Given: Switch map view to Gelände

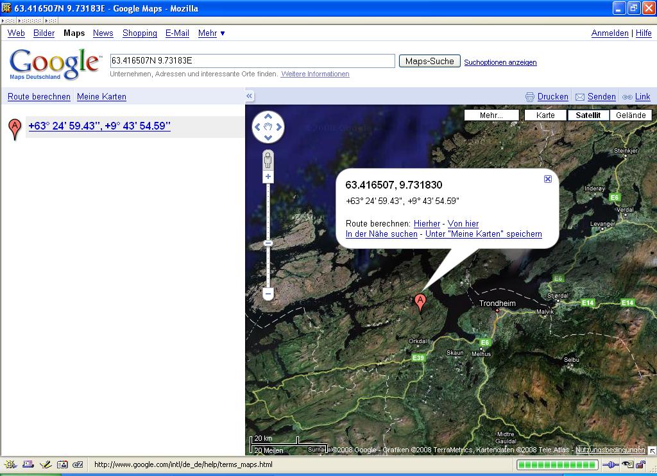Looking at the screenshot, I should pos(631,115).
